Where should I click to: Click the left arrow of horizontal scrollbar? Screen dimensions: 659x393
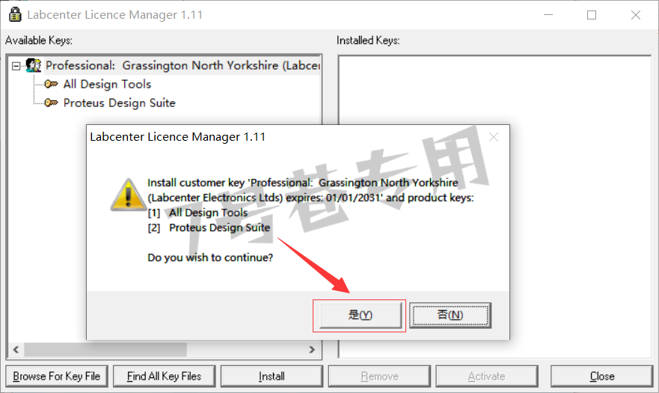coord(16,350)
